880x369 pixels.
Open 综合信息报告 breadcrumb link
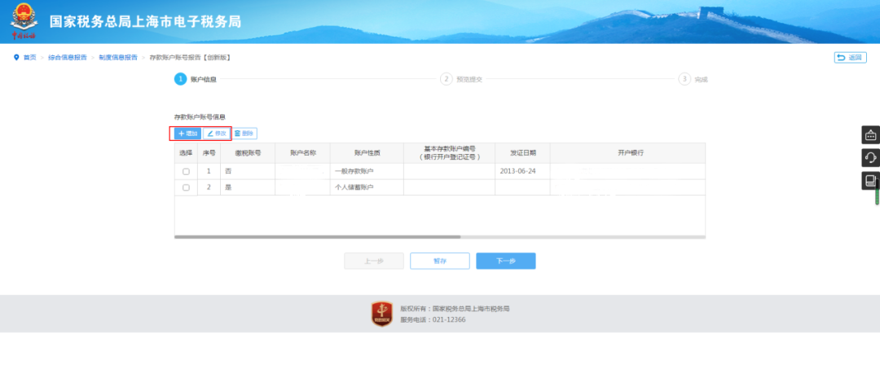pyautogui.click(x=68, y=57)
